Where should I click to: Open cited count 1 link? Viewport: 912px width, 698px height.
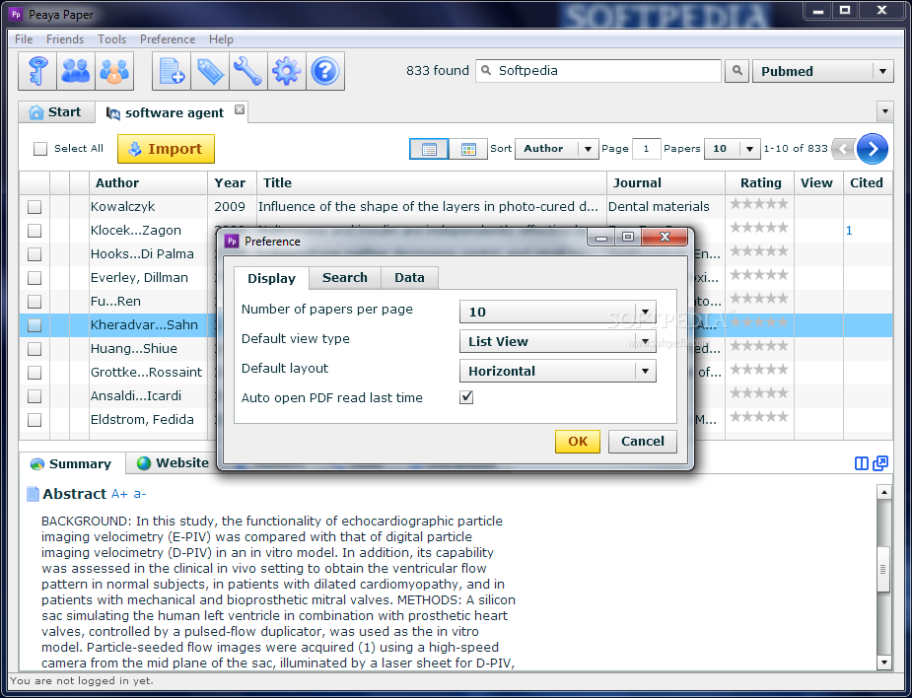(849, 231)
